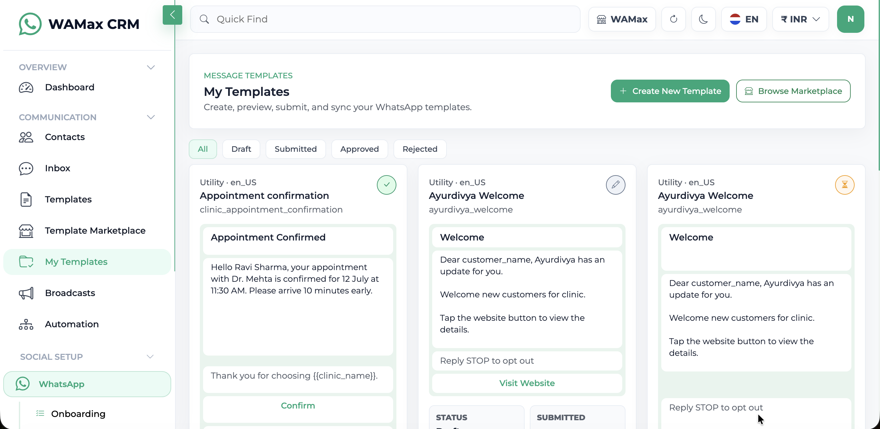The height and width of the screenshot is (429, 880).
Task: Open Automation in the sidebar
Action: point(87,324)
